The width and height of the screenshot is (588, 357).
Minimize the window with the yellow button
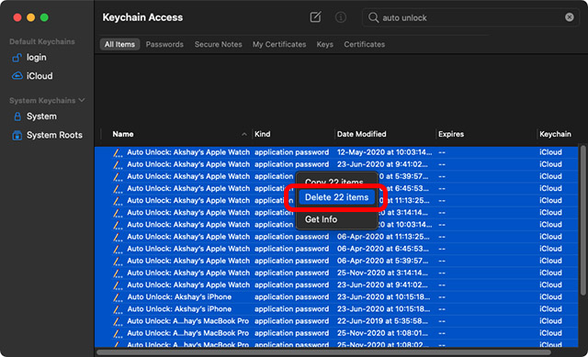coord(30,17)
